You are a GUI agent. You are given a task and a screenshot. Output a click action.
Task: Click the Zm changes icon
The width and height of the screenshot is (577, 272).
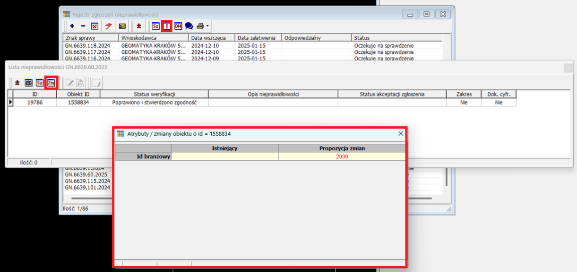tap(51, 83)
